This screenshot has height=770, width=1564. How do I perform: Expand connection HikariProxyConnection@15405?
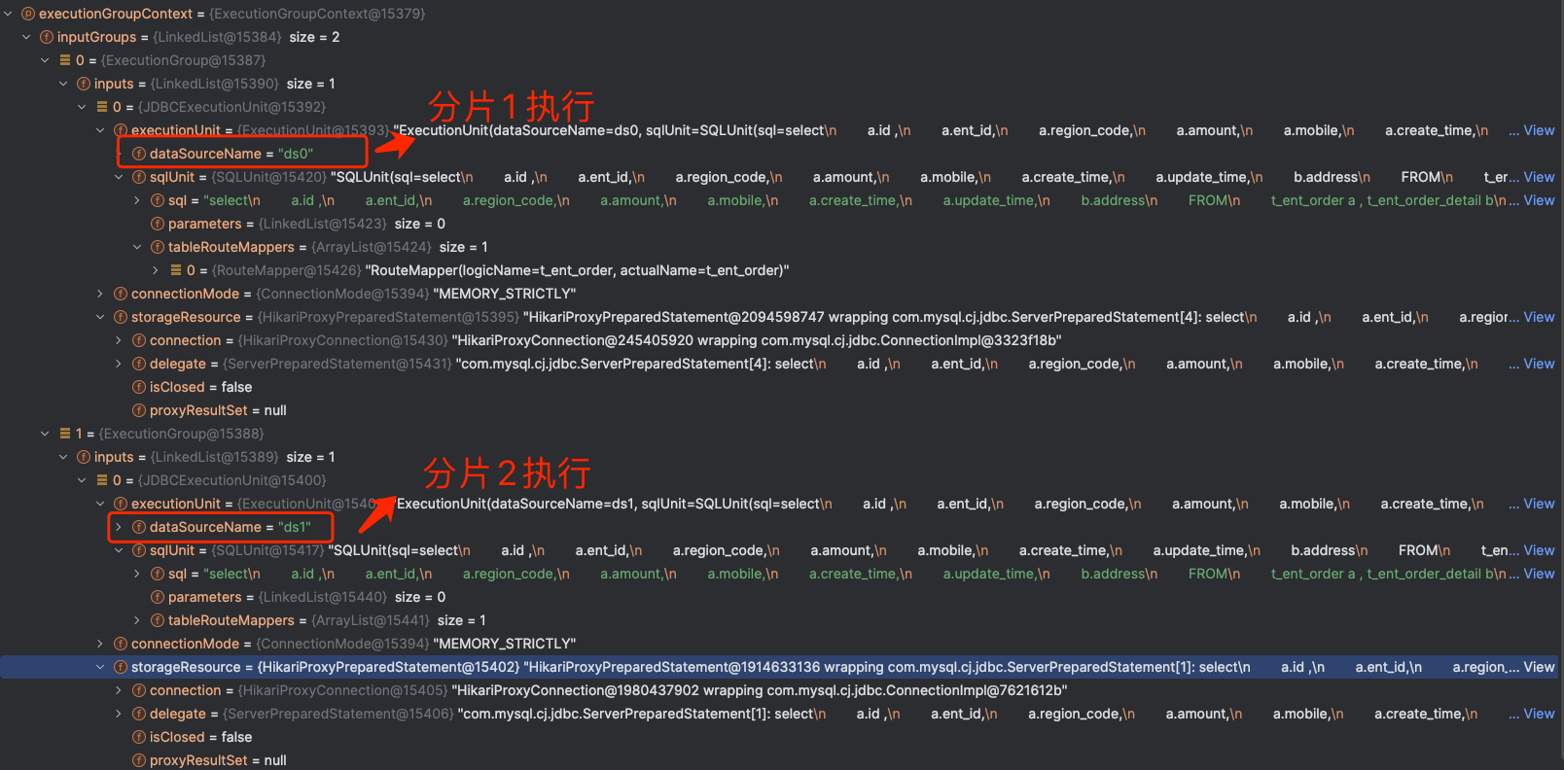[119, 690]
